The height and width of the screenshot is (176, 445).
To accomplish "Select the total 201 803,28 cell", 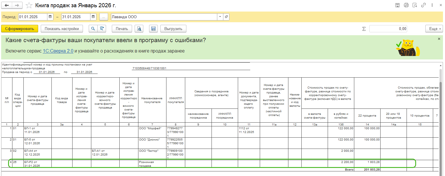I will (x=367, y=170).
